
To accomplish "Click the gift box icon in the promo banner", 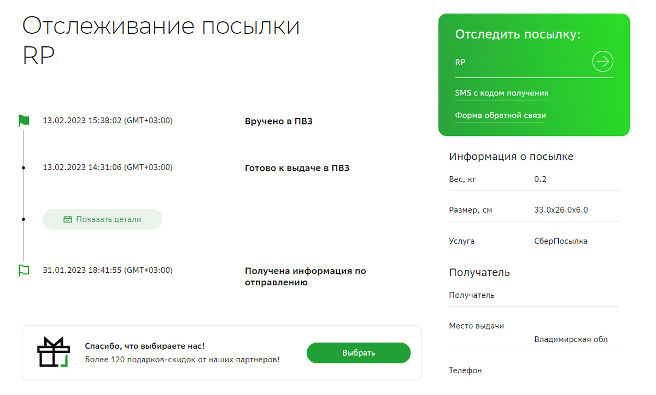I will (x=54, y=352).
